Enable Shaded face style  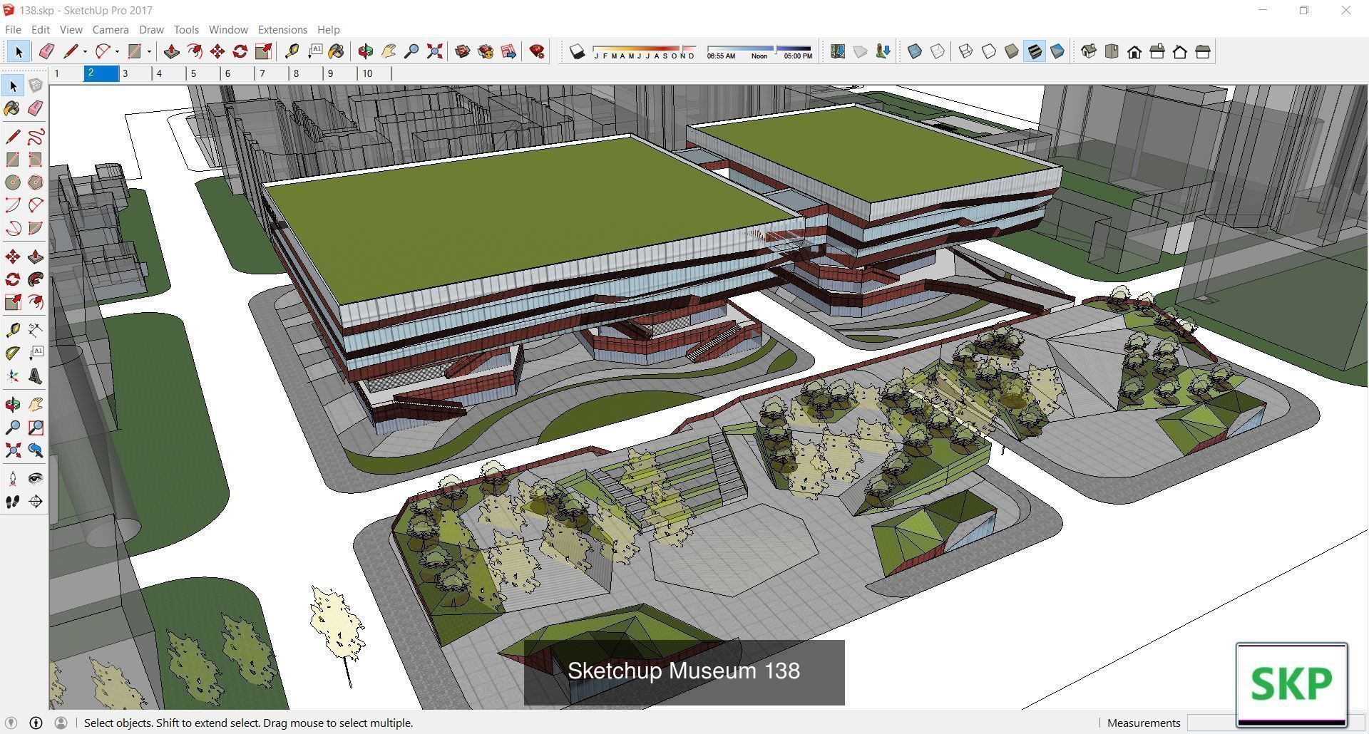[x=1012, y=51]
